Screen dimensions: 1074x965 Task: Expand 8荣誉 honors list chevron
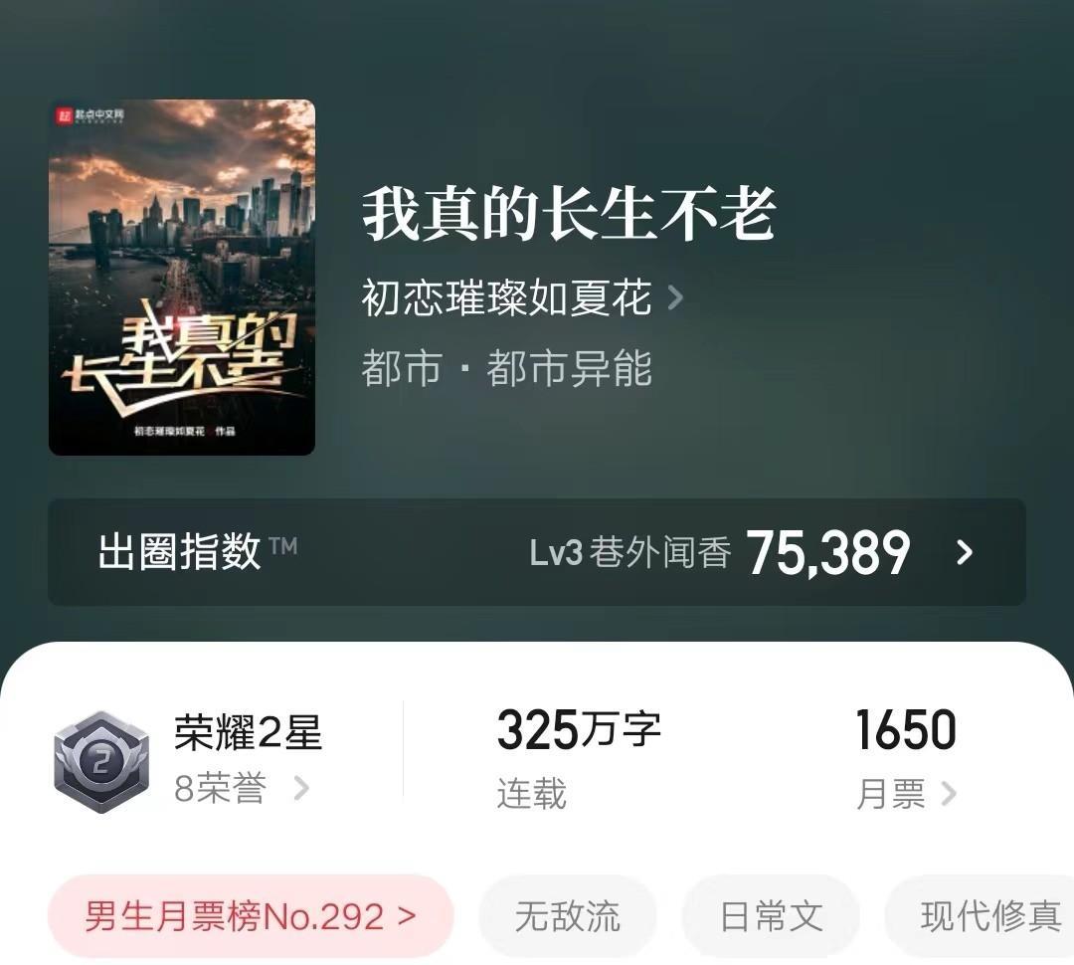click(301, 788)
